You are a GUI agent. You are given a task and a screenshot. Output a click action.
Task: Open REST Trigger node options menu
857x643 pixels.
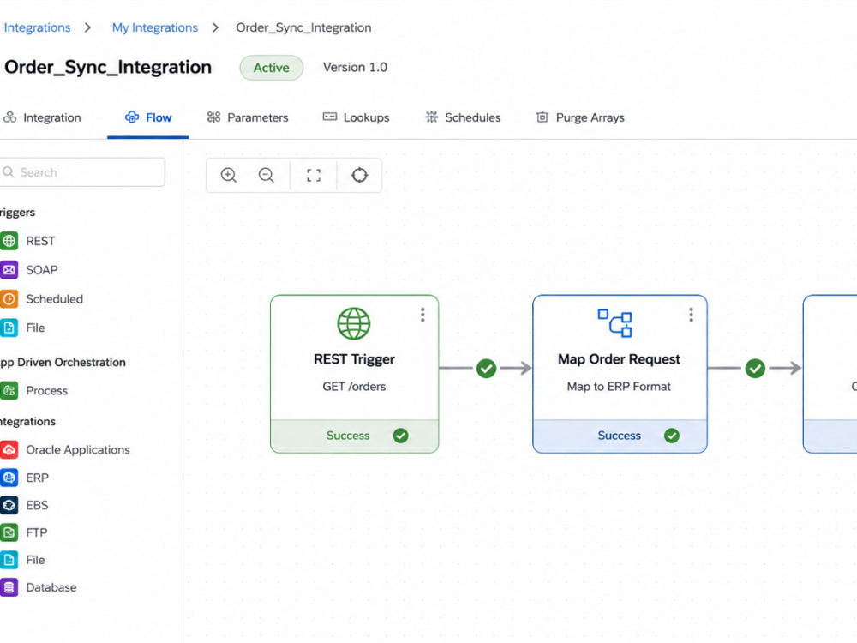(x=423, y=315)
